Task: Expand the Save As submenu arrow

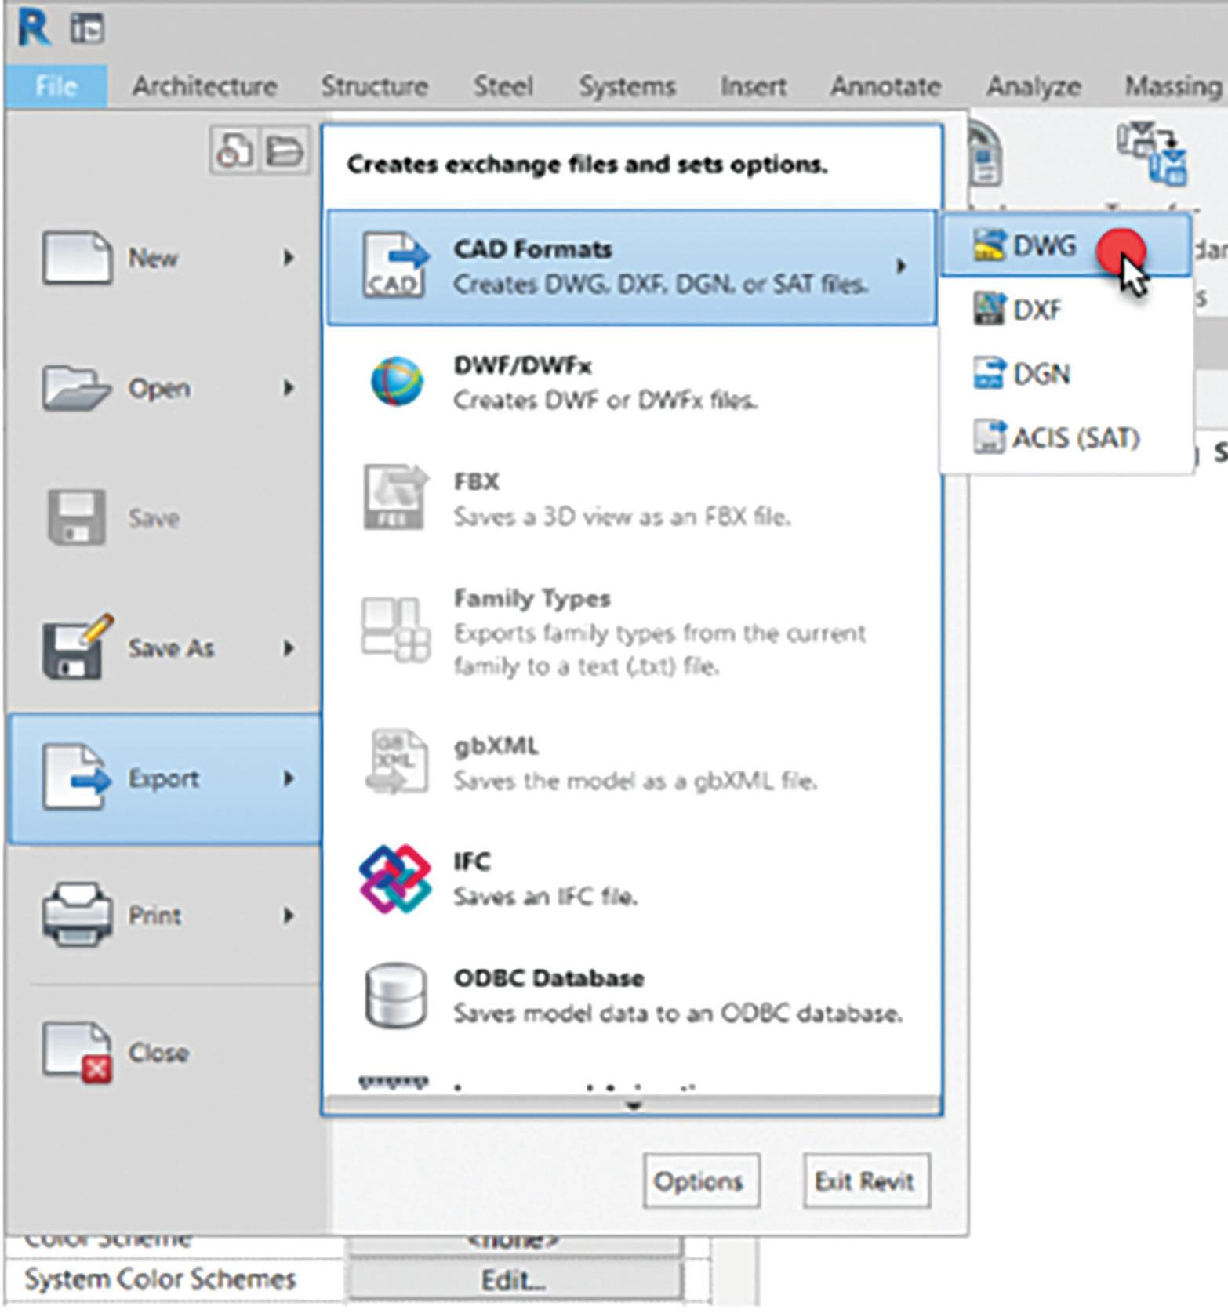Action: coord(289,647)
